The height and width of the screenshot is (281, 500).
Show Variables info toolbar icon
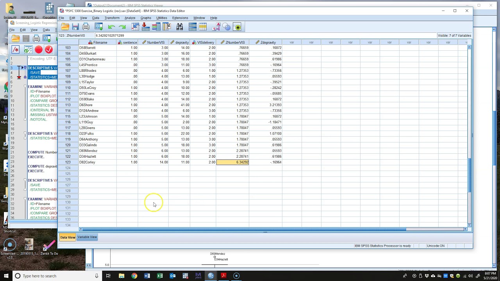(156, 27)
